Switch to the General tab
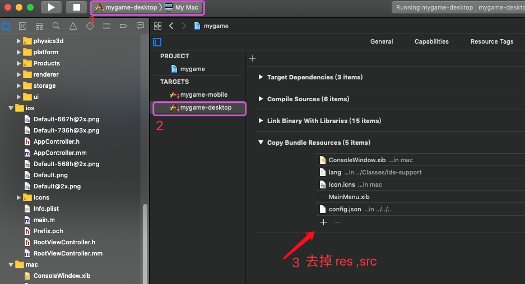The height and width of the screenshot is (284, 525). pos(382,41)
